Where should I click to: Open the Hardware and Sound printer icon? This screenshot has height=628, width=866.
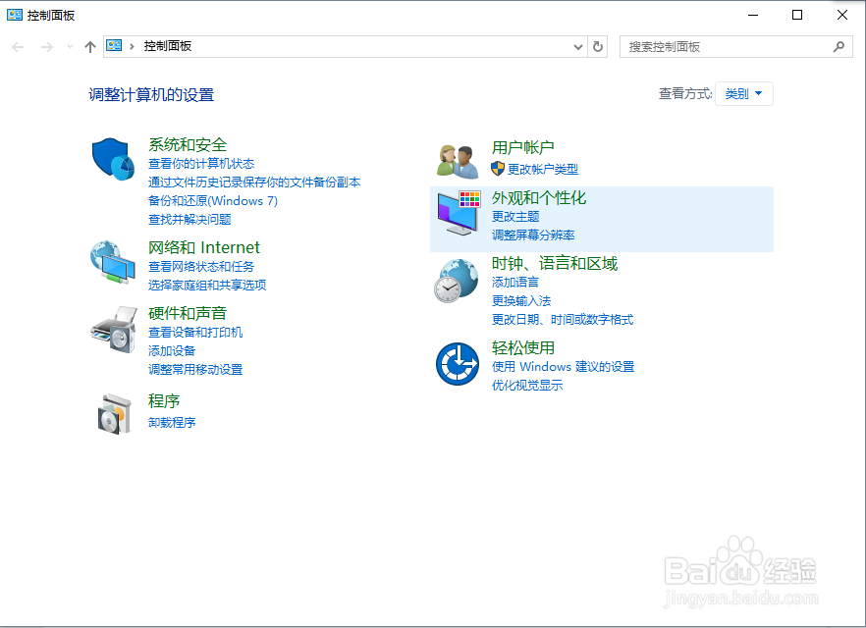pos(114,330)
